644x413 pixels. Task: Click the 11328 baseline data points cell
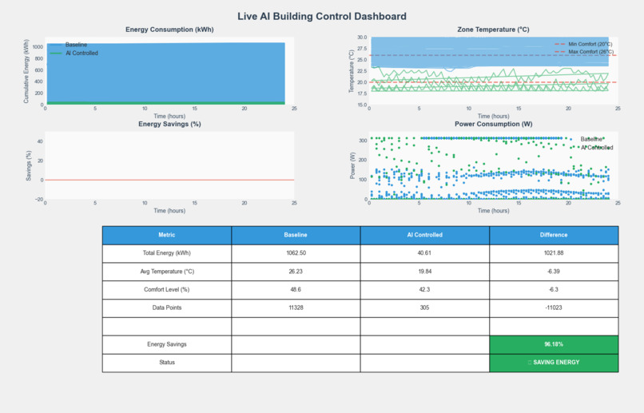coord(296,308)
